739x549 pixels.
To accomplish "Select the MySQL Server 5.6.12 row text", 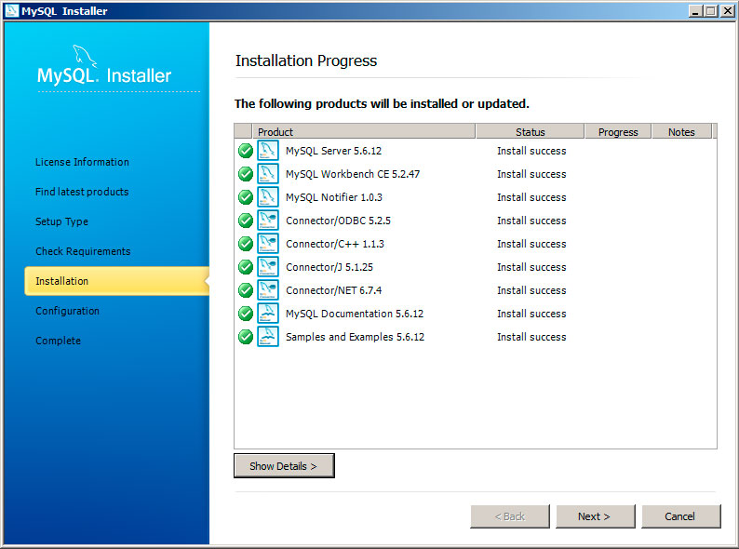I will click(334, 151).
